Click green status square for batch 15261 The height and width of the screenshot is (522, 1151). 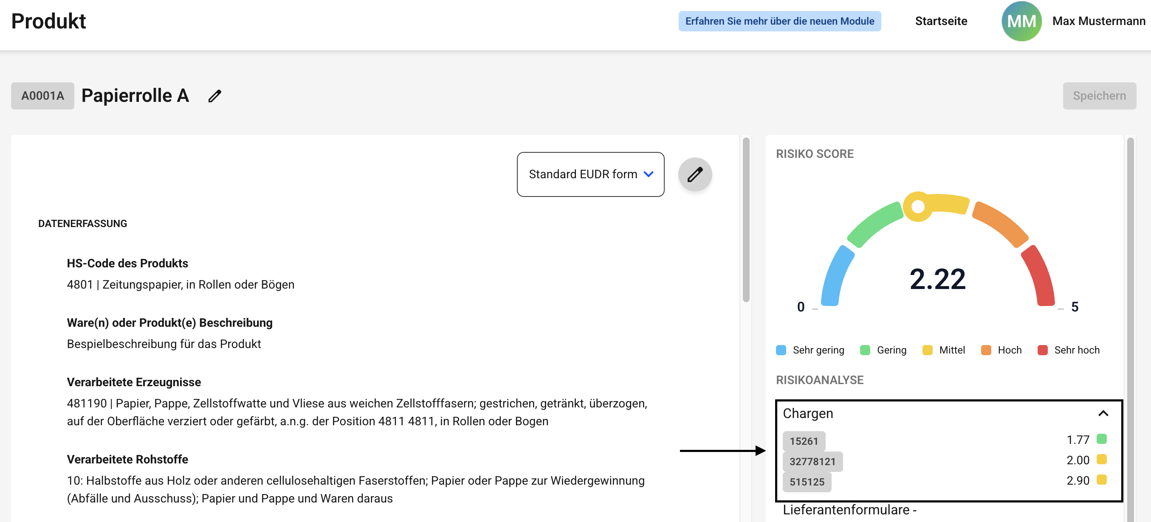coord(1101,439)
